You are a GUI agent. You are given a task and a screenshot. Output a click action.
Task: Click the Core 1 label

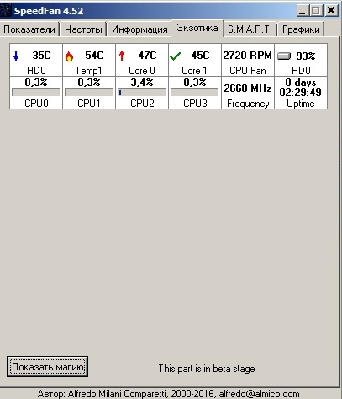(195, 71)
